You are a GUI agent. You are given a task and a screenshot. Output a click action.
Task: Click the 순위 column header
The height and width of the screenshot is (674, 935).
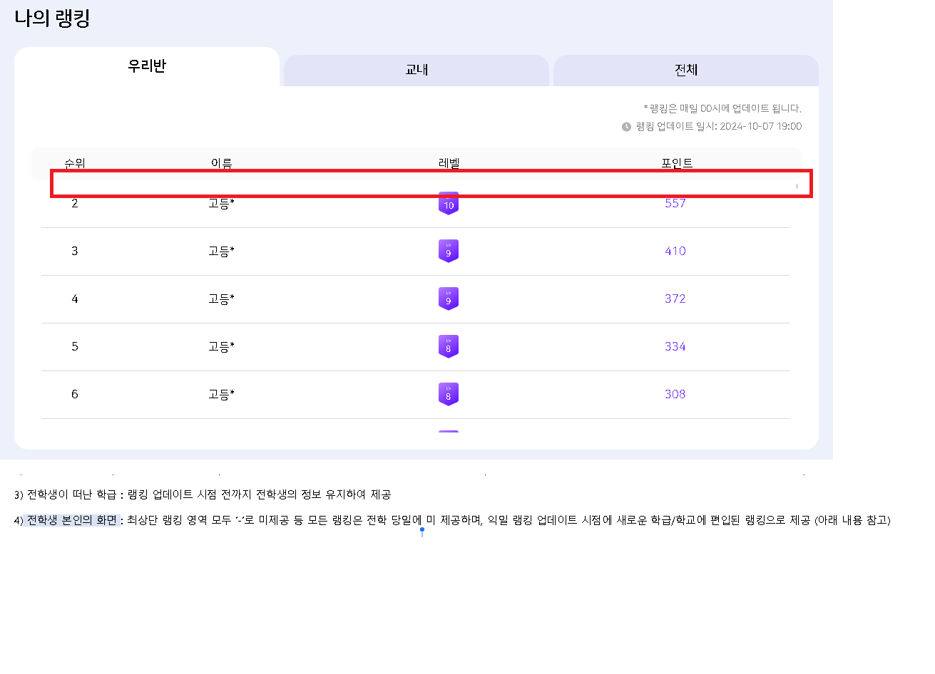75,163
